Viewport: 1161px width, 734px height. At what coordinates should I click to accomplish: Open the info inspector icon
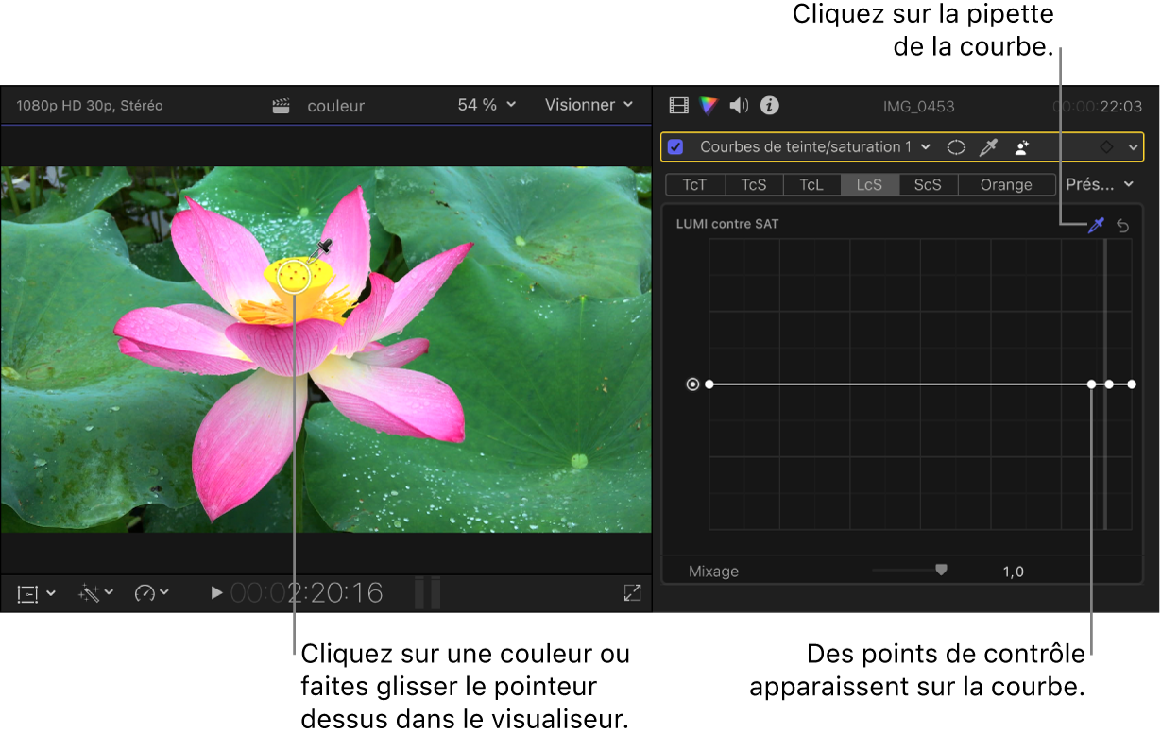point(770,105)
